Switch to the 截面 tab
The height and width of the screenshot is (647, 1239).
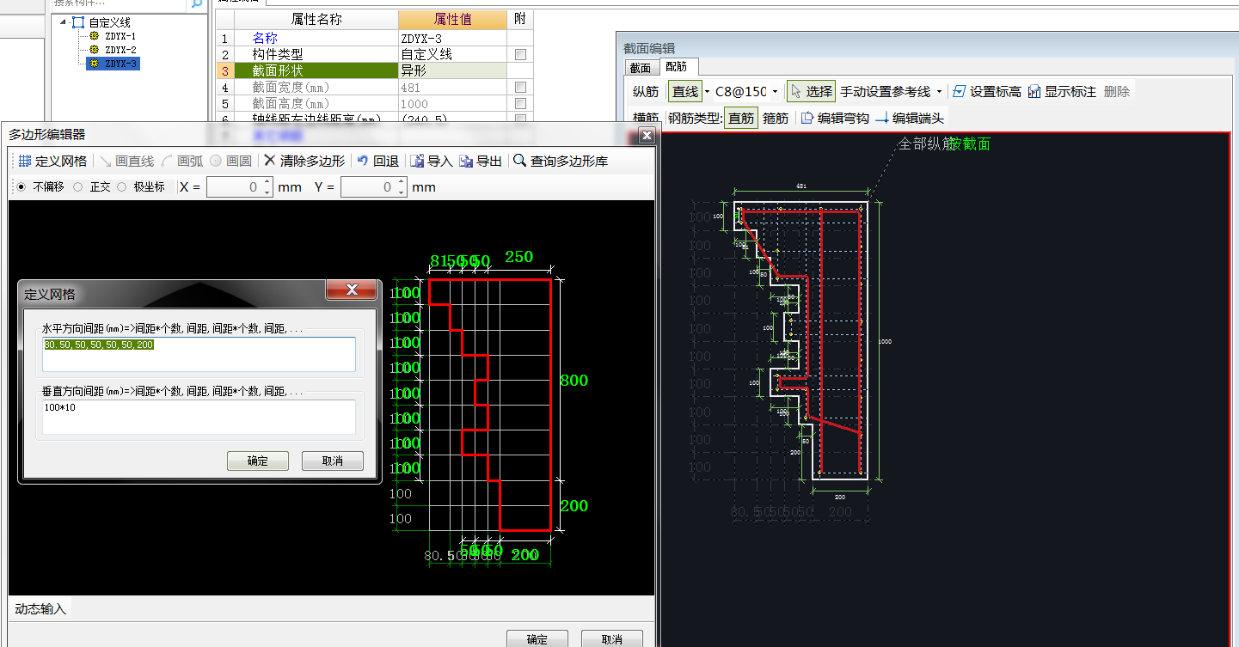[x=640, y=67]
